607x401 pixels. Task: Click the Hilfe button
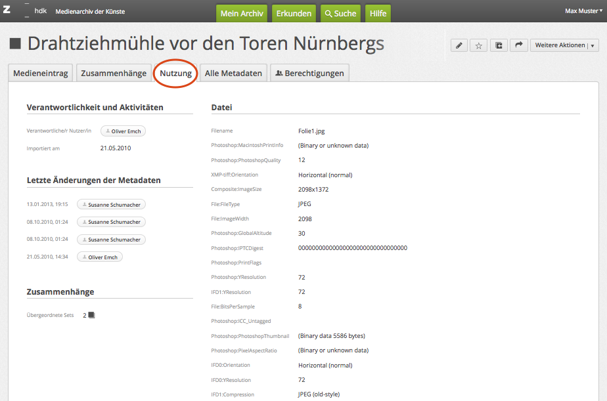click(378, 13)
